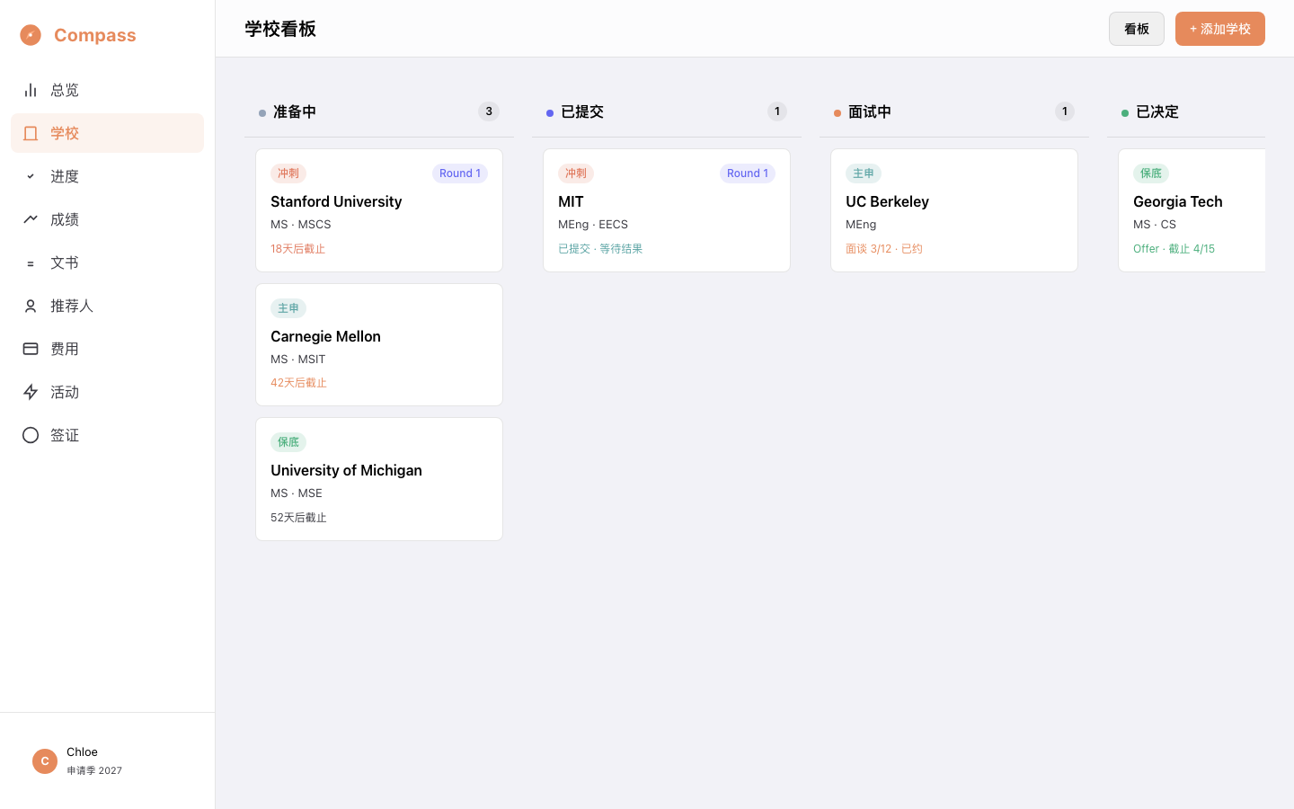Click 主申 tag on Carnegie Mellon card
The height and width of the screenshot is (809, 1294).
coord(288,308)
